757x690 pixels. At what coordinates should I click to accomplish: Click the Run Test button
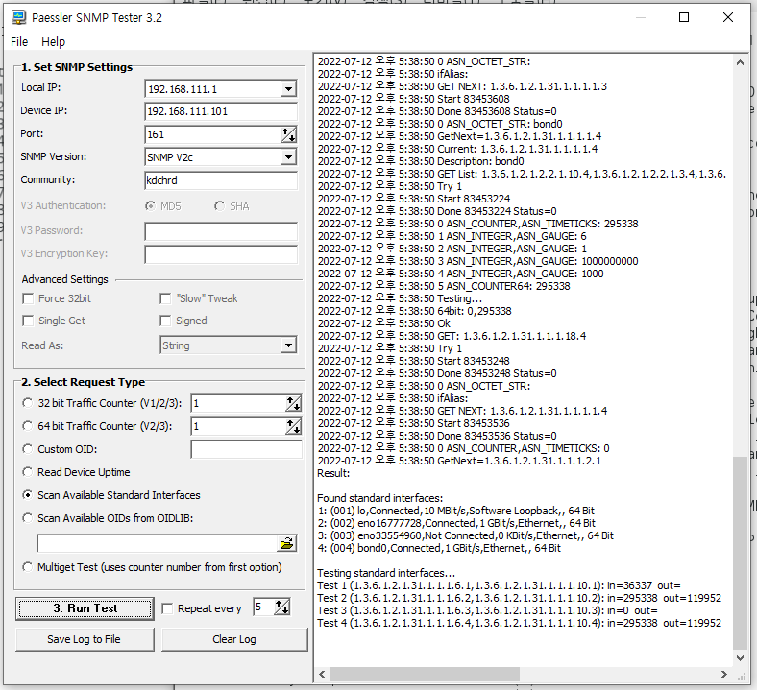coord(85,608)
